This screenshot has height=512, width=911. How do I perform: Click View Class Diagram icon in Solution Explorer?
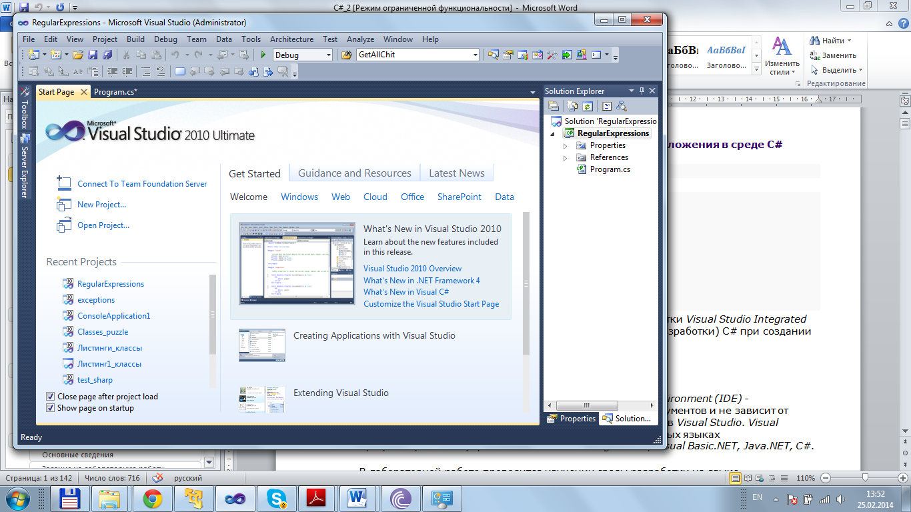[622, 105]
